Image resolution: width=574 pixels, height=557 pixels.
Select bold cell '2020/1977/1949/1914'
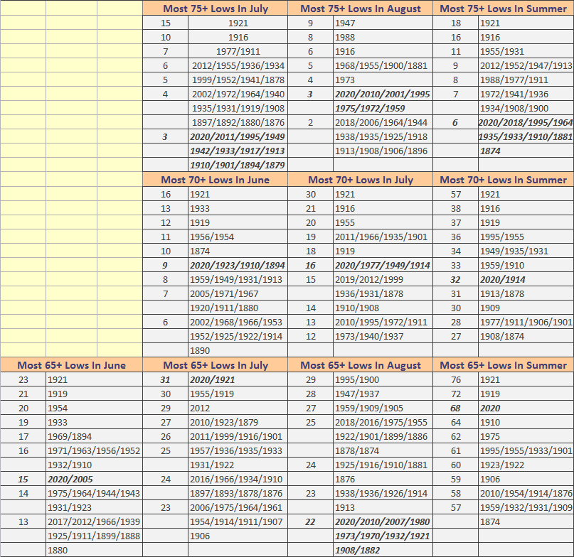tap(383, 266)
